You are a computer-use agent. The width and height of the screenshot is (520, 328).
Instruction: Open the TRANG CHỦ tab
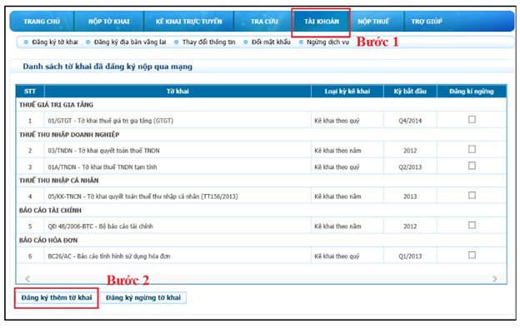click(x=42, y=22)
